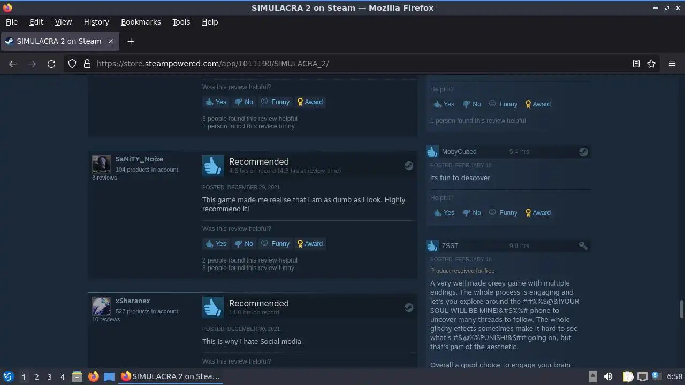This screenshot has width=685, height=385.
Task: Click the back navigation arrow
Action: [13, 64]
